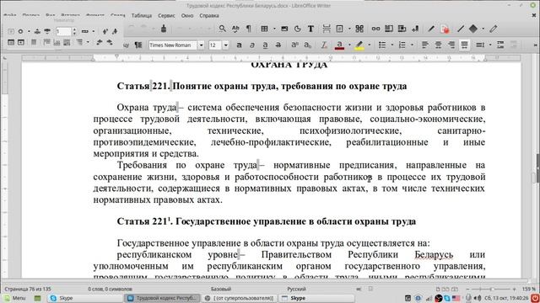Click the 'Русский' language status
The height and width of the screenshot is (303, 540).
click(296, 289)
